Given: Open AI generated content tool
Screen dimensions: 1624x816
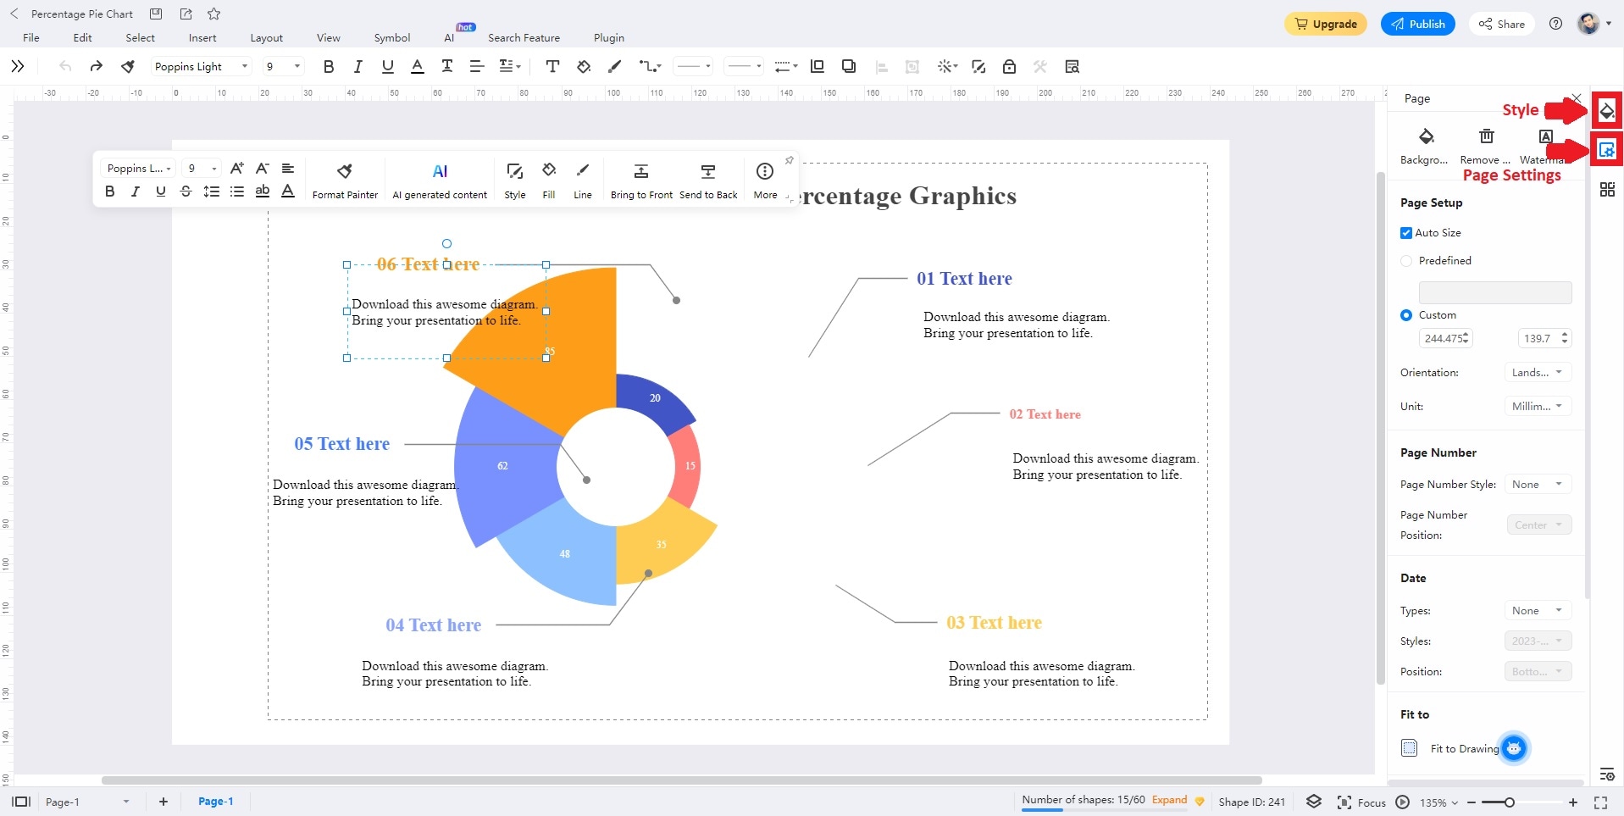Looking at the screenshot, I should click(x=440, y=180).
